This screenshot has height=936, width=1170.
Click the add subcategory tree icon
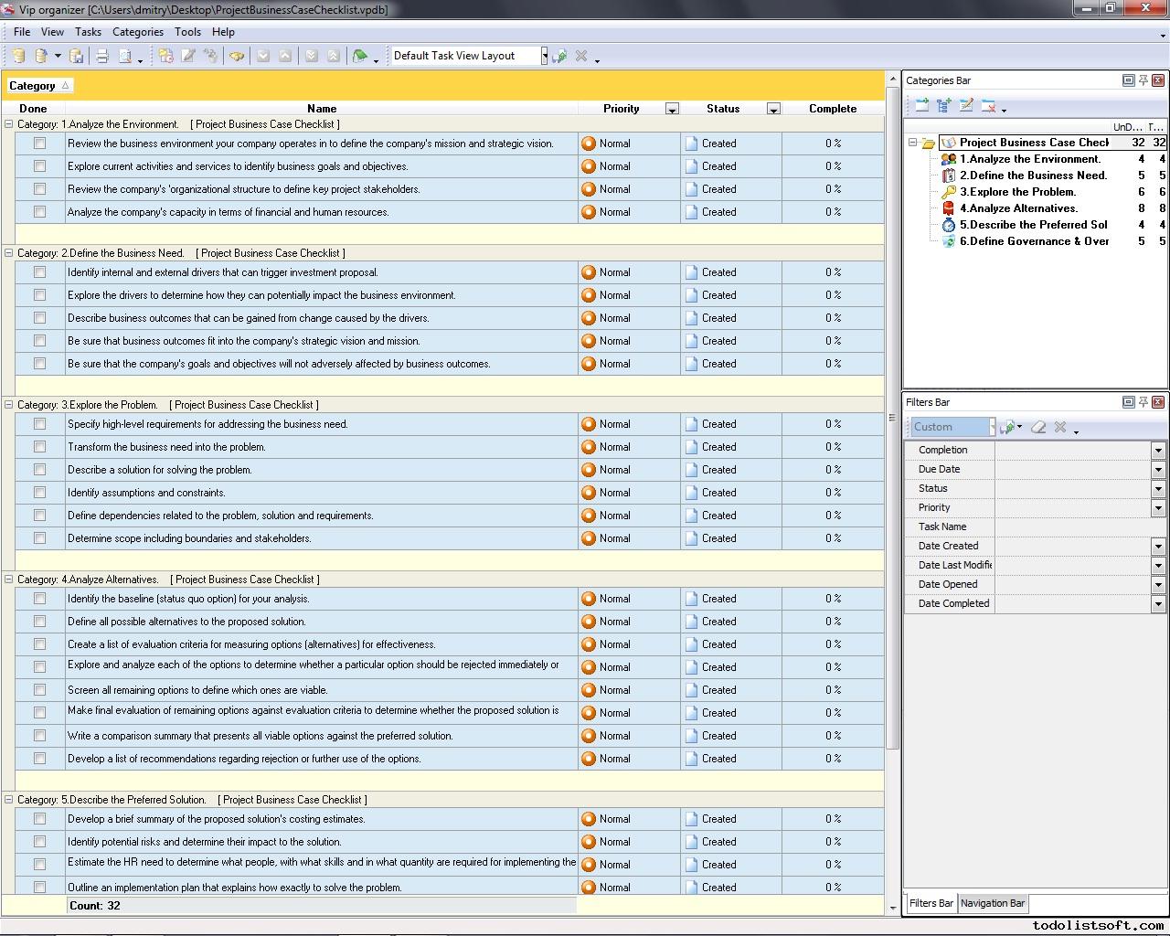(944, 106)
